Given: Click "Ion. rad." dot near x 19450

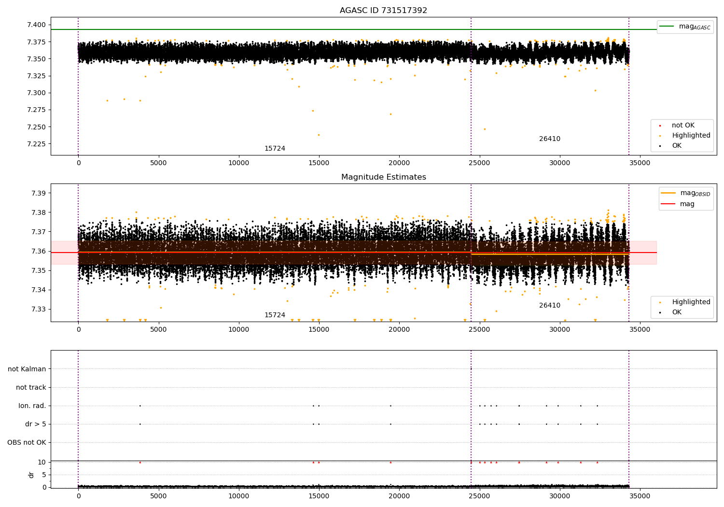Looking at the screenshot, I should (390, 406).
